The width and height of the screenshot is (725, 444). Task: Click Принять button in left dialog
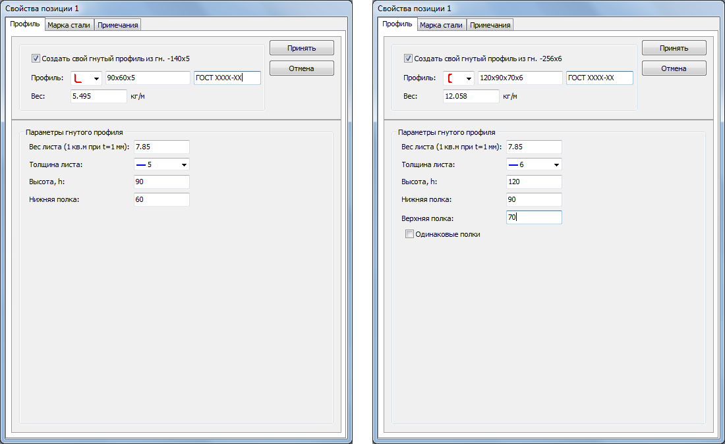tap(301, 48)
